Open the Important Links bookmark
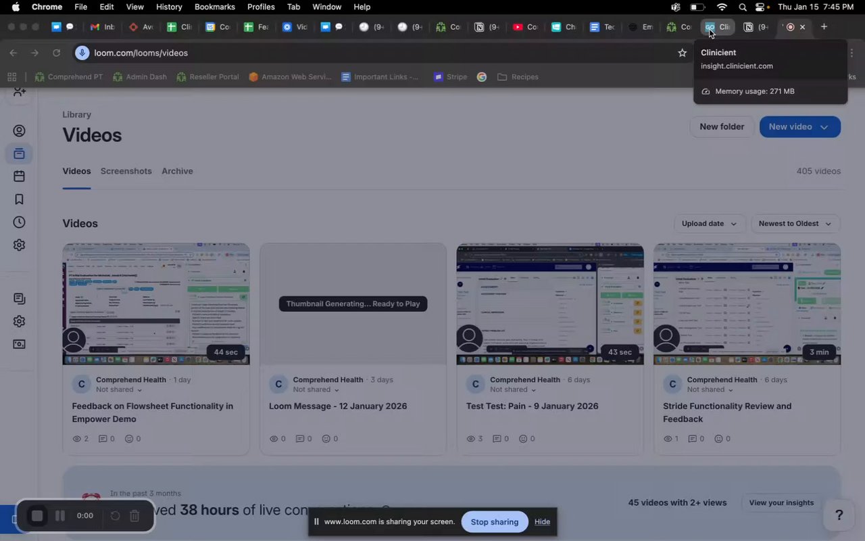Image resolution: width=865 pixels, height=541 pixels. coord(380,76)
